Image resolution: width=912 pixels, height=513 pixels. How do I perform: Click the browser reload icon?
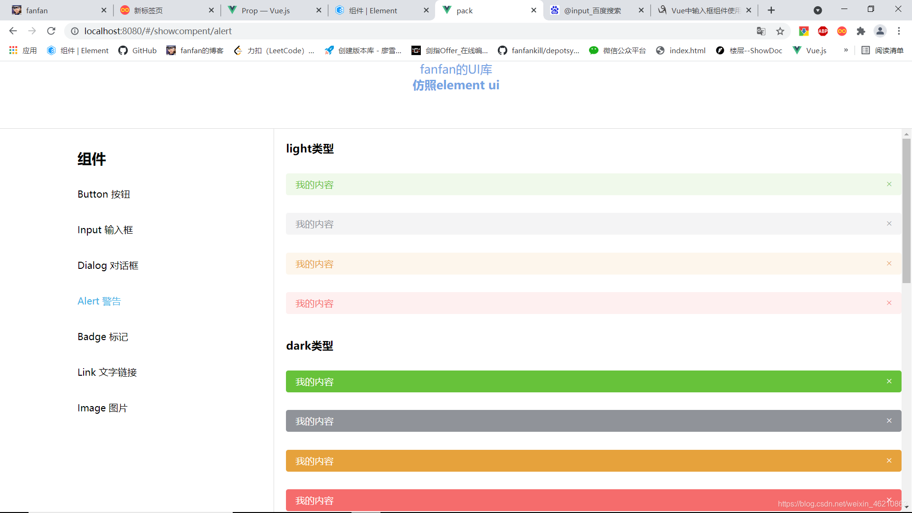(x=51, y=31)
